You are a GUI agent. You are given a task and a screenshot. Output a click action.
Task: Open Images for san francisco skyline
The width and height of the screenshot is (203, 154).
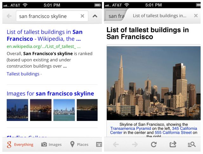(x=50, y=94)
